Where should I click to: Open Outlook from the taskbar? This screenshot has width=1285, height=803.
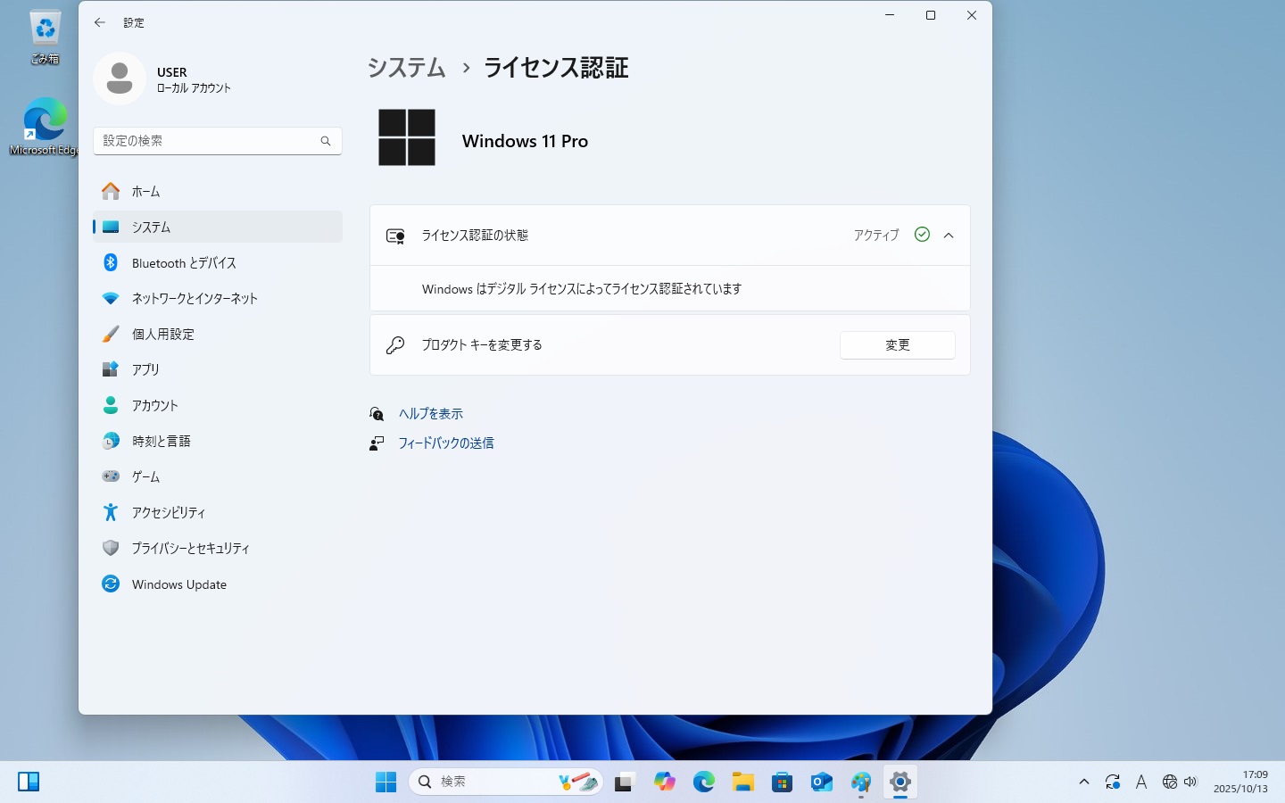point(822,782)
